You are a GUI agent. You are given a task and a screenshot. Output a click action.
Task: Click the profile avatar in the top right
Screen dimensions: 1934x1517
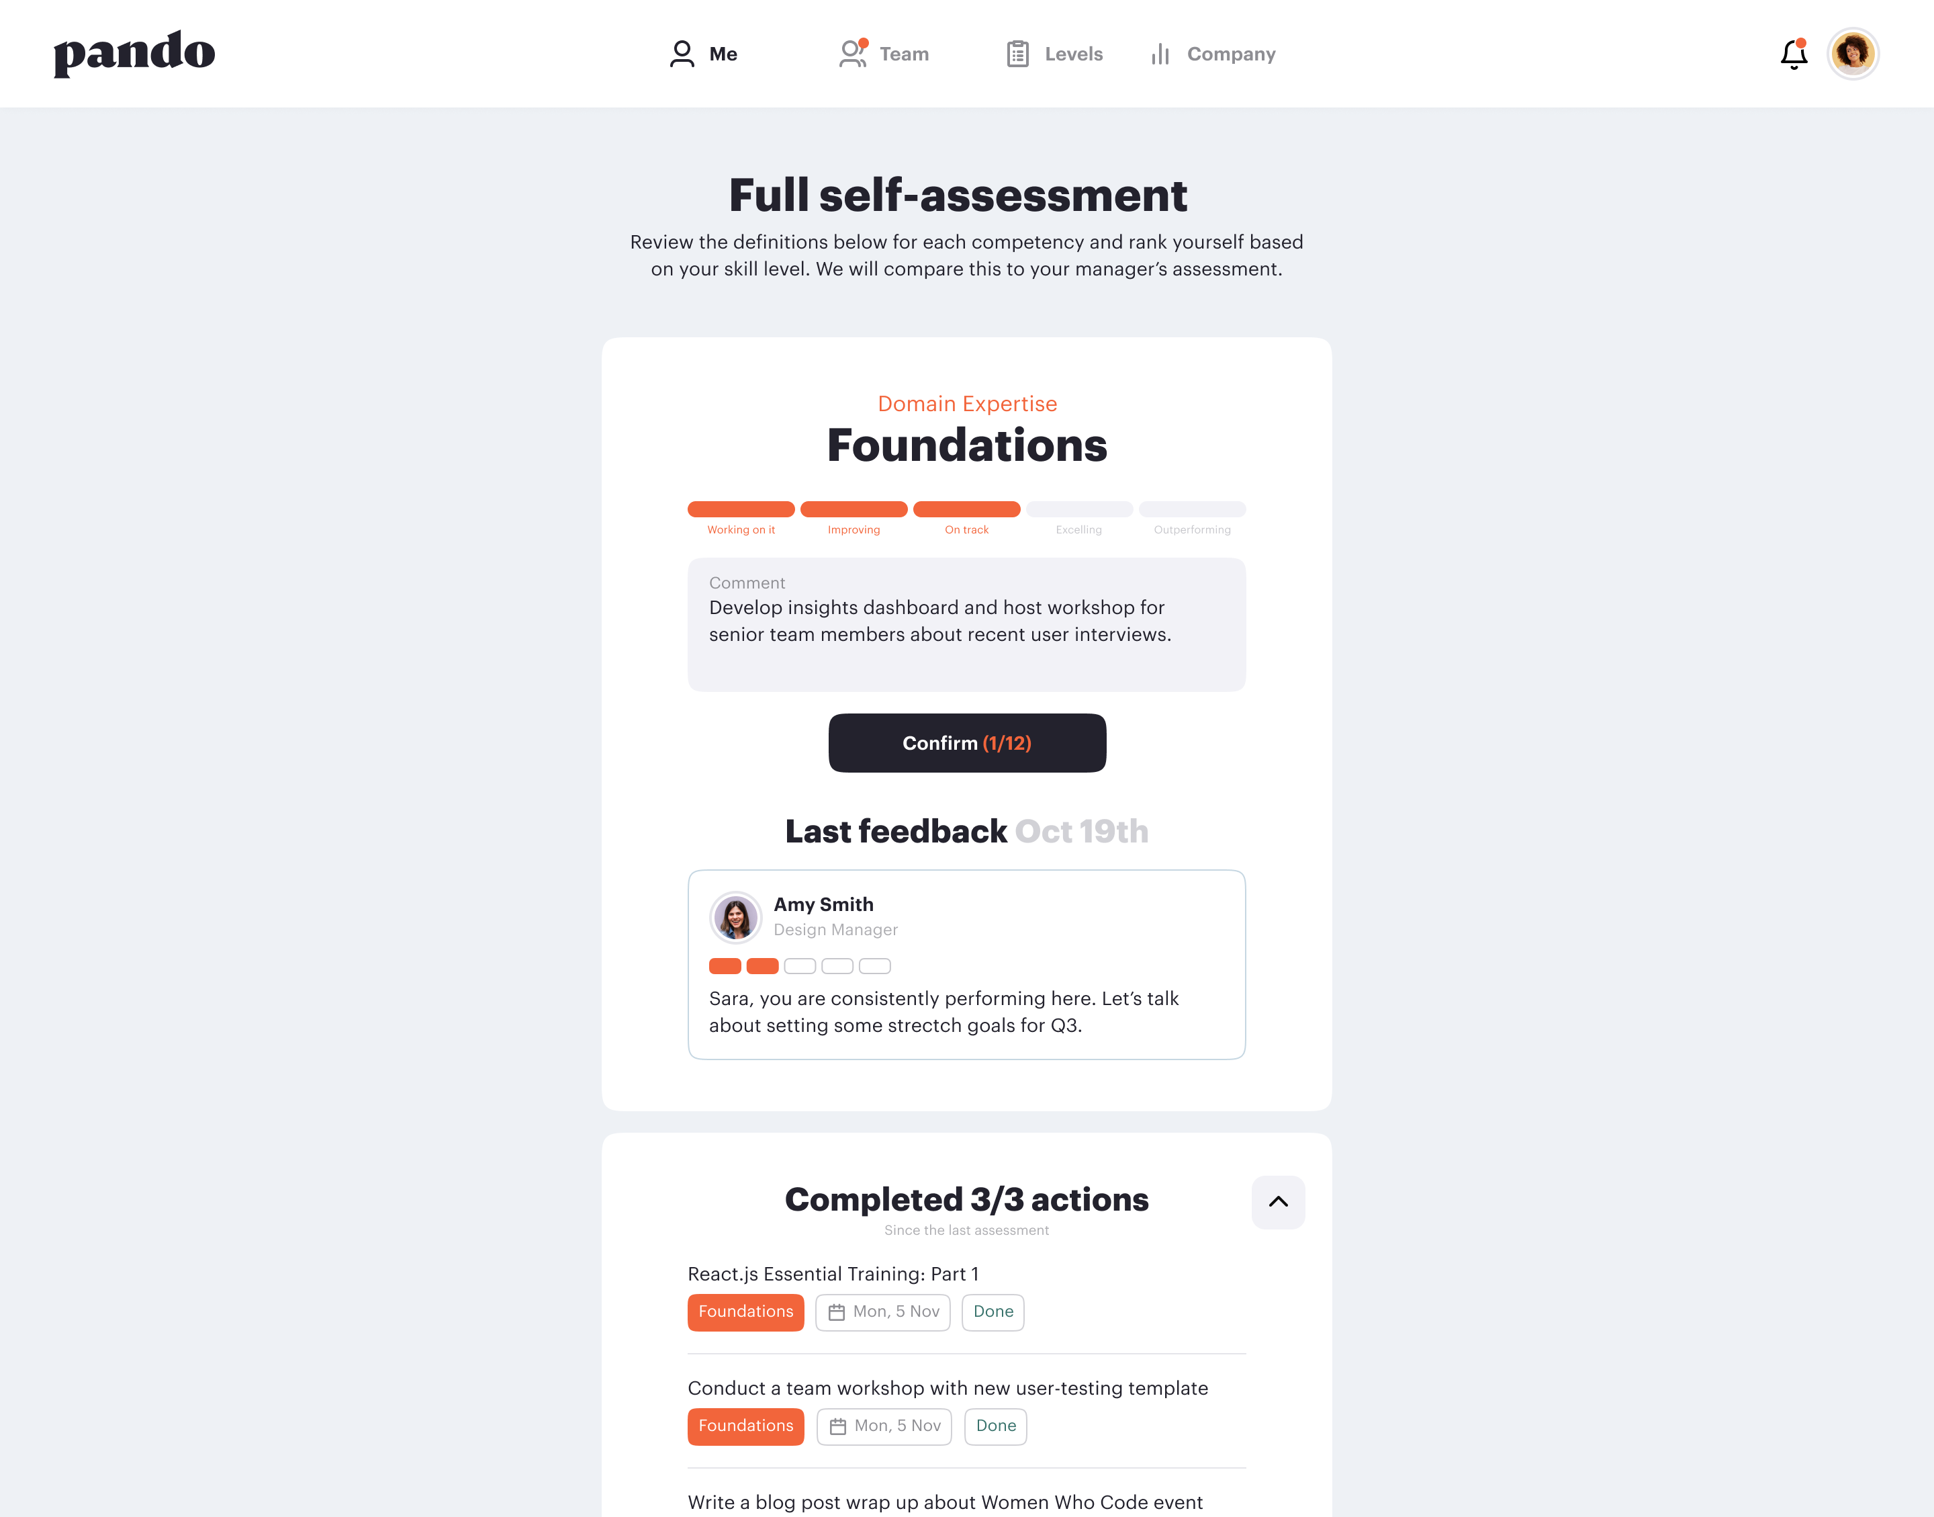coord(1853,53)
